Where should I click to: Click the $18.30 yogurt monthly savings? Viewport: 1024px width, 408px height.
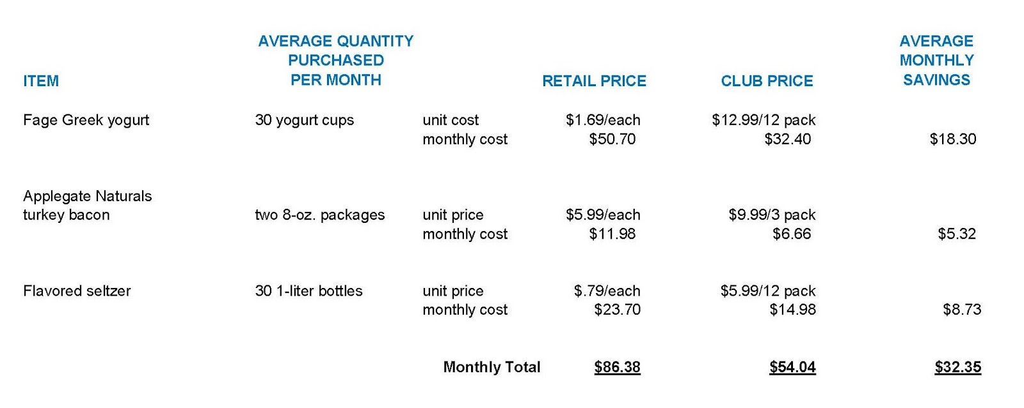952,139
